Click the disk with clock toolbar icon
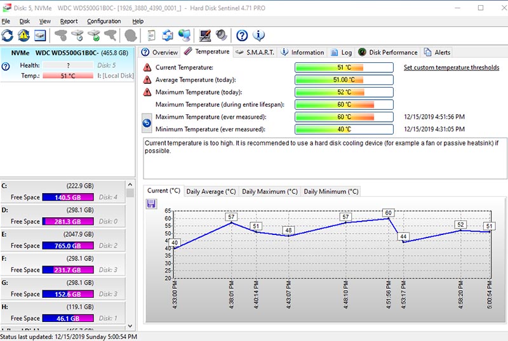508x341 pixels. point(77,36)
